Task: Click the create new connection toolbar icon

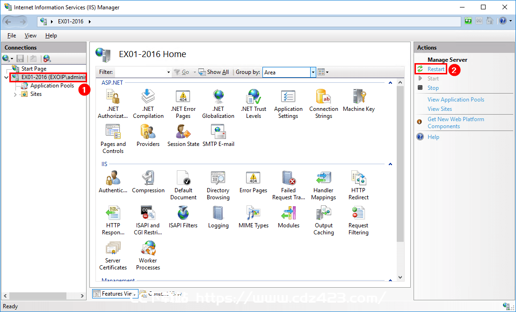Action: click(x=7, y=58)
